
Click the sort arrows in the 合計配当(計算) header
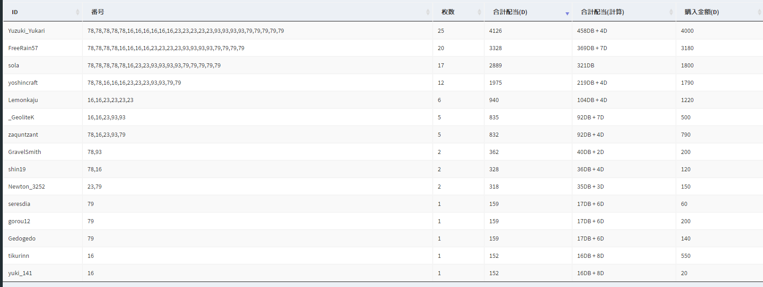[x=671, y=12]
